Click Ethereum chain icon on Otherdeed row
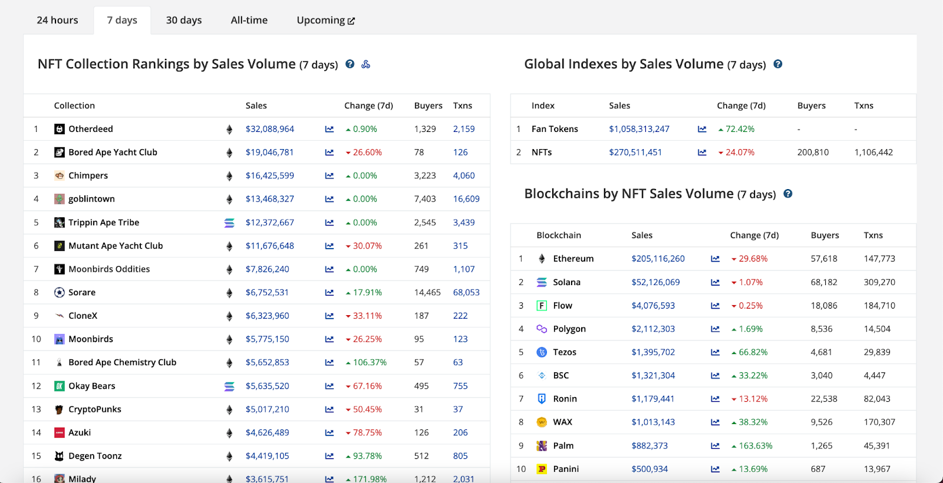Viewport: 943px width, 483px height. [229, 129]
